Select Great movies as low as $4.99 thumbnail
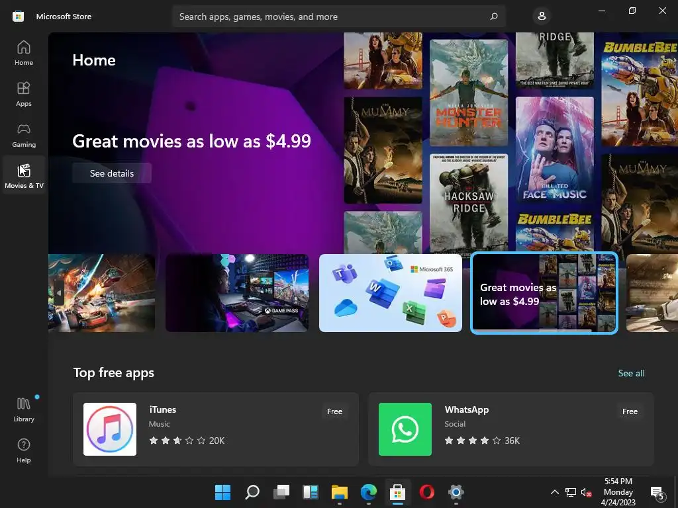 click(x=544, y=293)
